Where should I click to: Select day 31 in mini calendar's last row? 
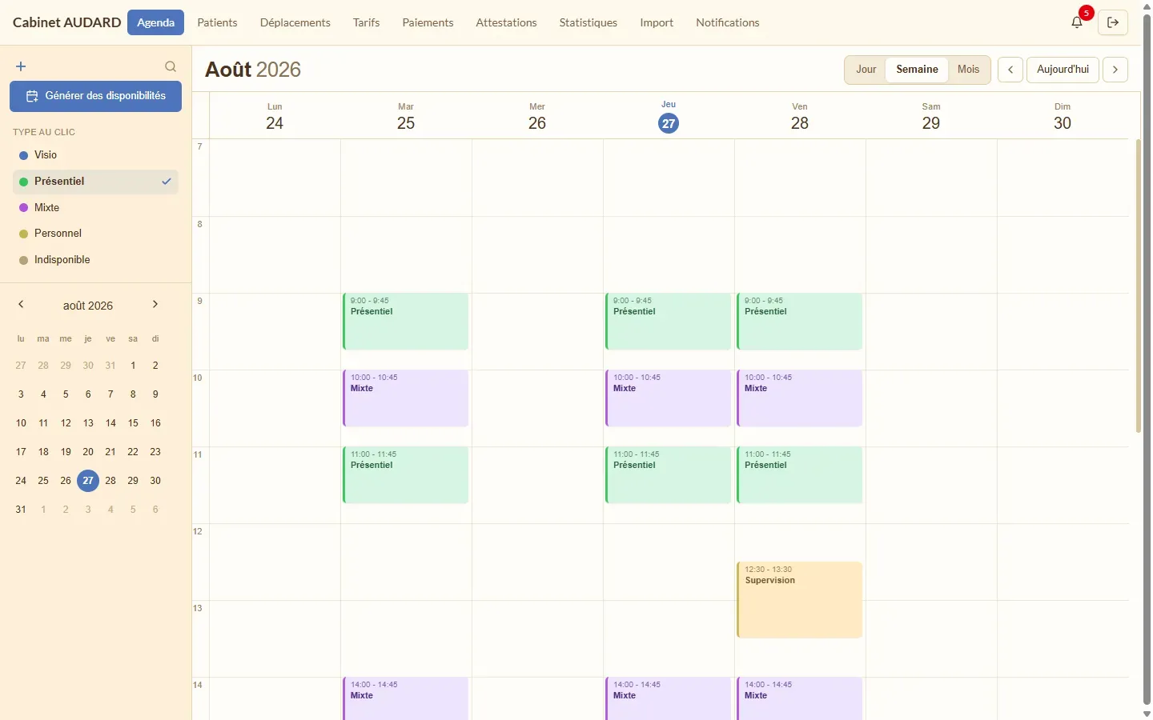point(21,510)
